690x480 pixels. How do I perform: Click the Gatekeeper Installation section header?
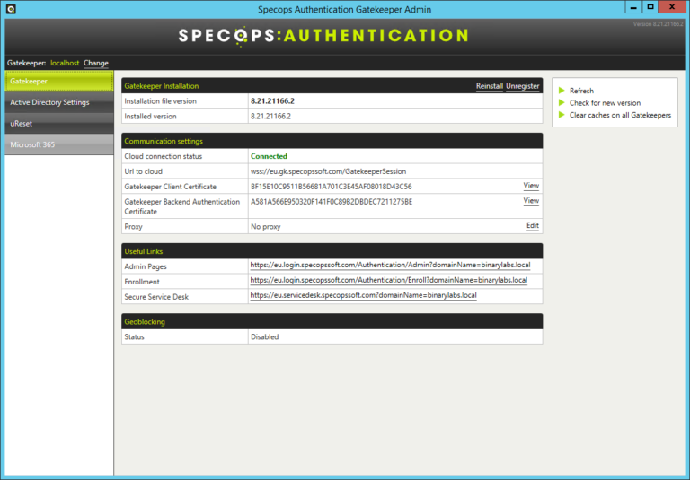coord(332,86)
